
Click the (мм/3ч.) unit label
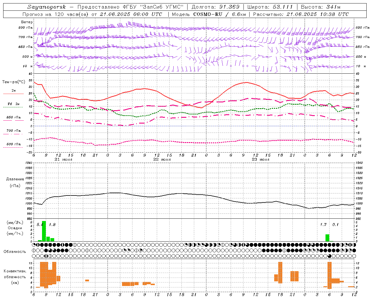pos(15,222)
